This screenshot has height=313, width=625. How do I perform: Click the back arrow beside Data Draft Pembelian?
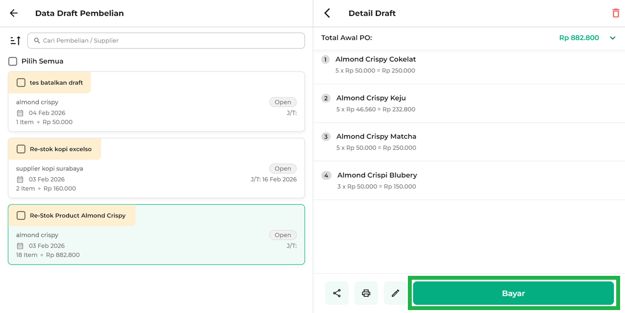click(14, 13)
